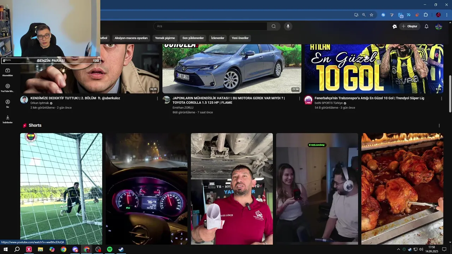Search YouTube with the magnifier button
The width and height of the screenshot is (452, 254).
[274, 26]
